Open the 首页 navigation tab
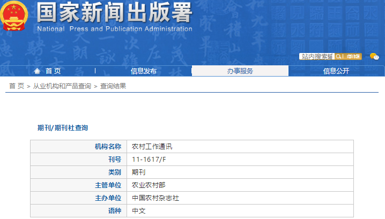The width and height of the screenshot is (385, 219). [53, 71]
